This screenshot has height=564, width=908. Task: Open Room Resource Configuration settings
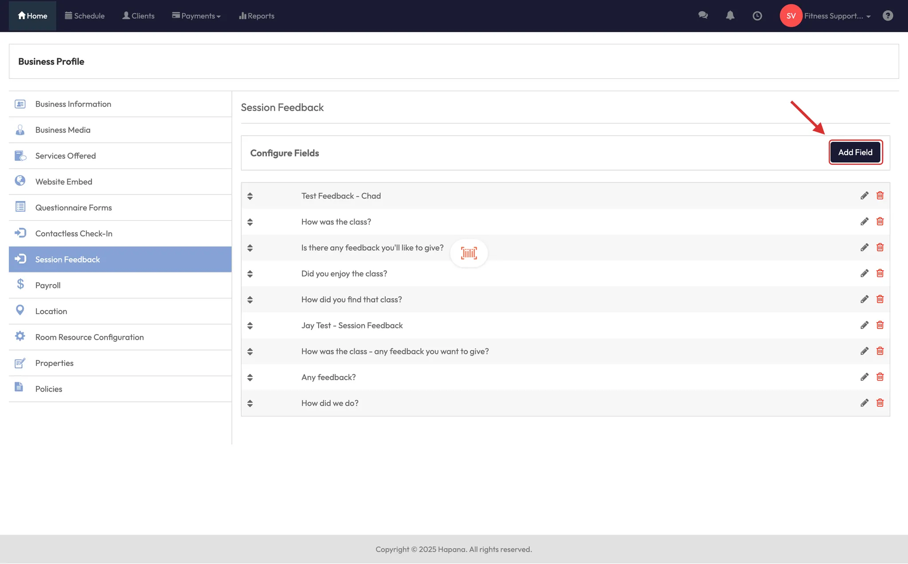coord(90,337)
